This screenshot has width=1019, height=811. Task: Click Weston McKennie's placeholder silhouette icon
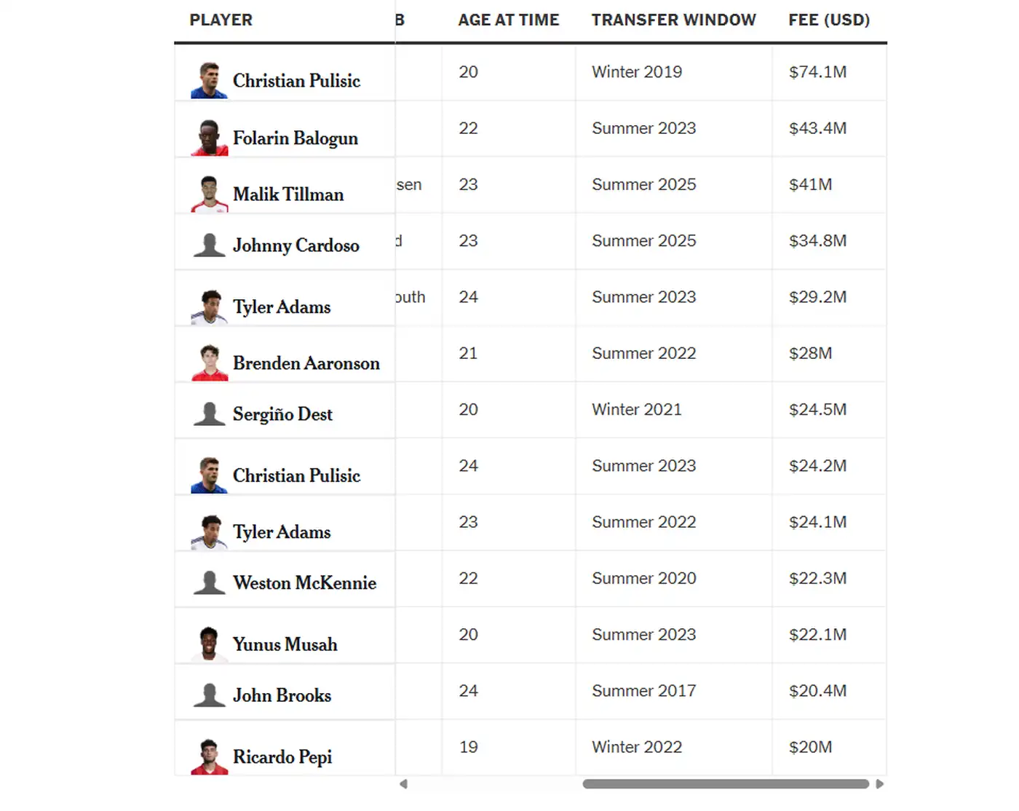[x=209, y=583]
